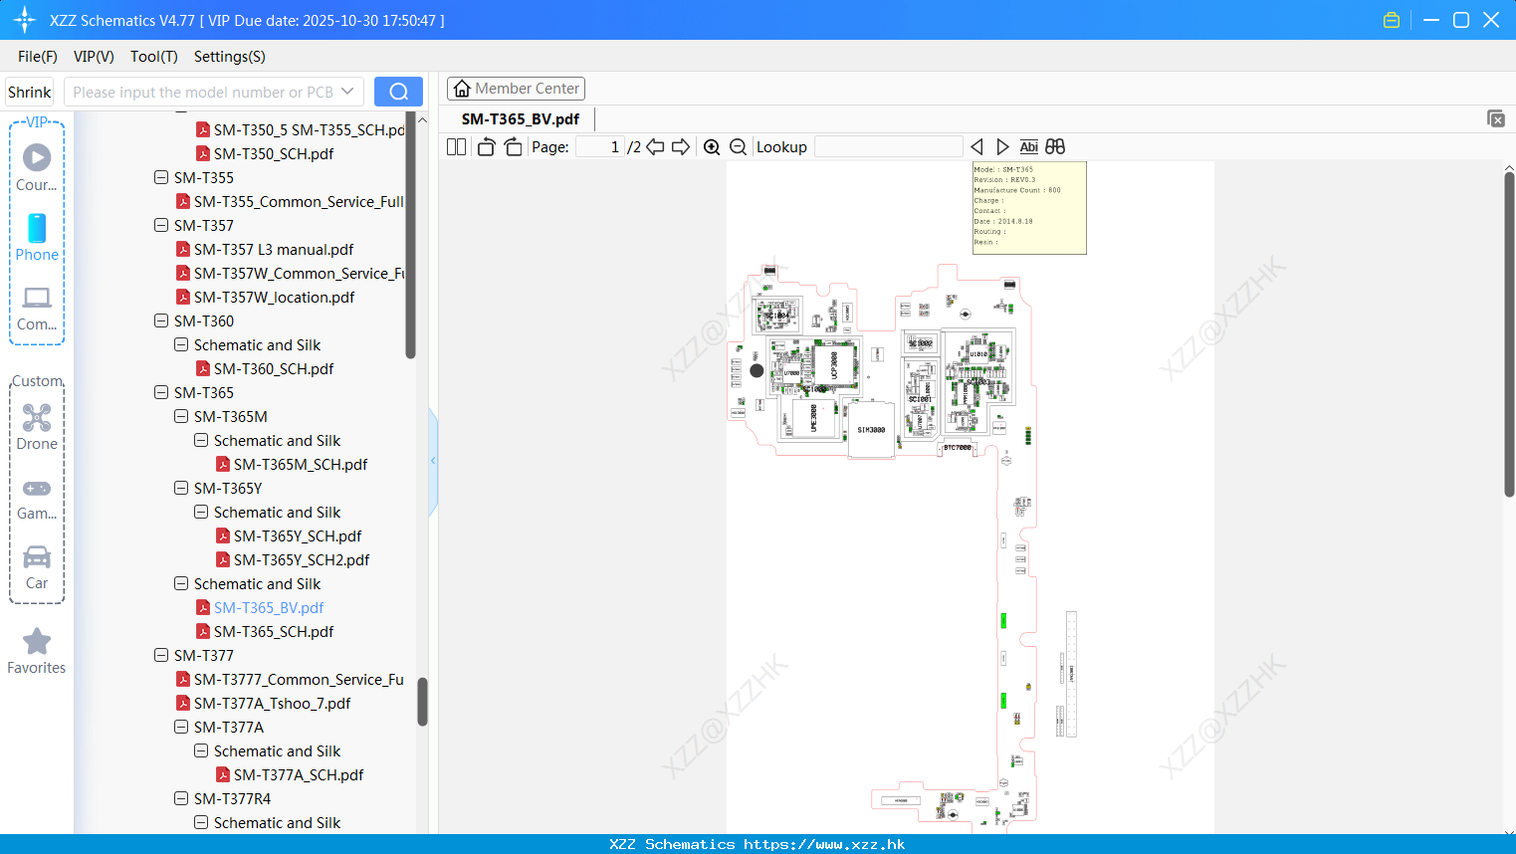The width and height of the screenshot is (1516, 854).
Task: Open model number dropdown arrow
Action: (347, 92)
